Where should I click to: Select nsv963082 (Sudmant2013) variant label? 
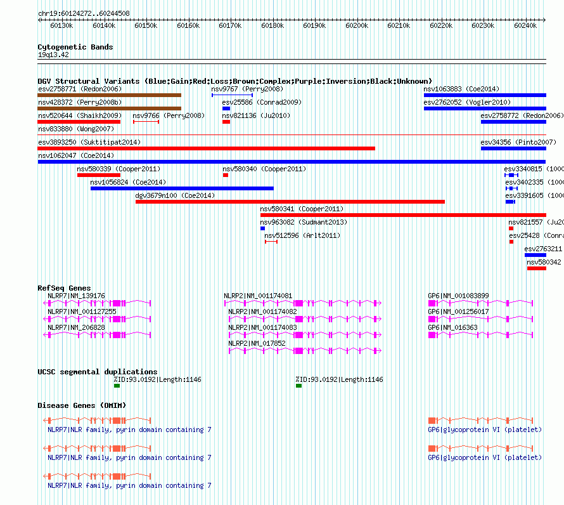[304, 222]
